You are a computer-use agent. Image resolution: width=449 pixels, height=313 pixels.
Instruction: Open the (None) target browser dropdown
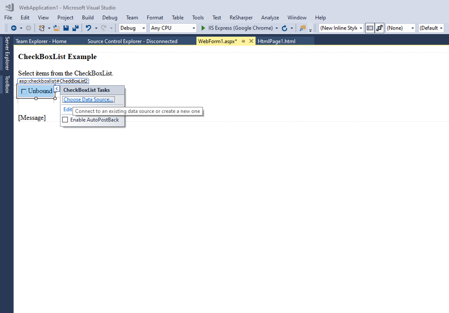pos(400,28)
